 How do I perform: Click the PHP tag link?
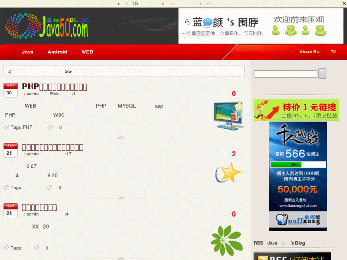click(27, 127)
